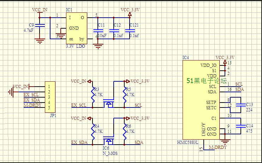Select the IC6 N_MOS transistor symbol
262x163 pixels.
[x=108, y=140]
